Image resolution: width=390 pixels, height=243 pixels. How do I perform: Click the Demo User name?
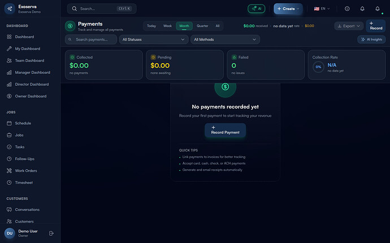point(28,231)
